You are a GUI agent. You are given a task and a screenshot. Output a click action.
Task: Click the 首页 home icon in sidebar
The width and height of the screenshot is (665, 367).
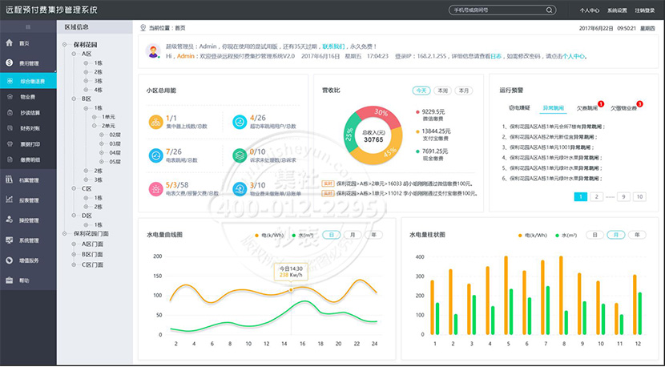pos(9,43)
